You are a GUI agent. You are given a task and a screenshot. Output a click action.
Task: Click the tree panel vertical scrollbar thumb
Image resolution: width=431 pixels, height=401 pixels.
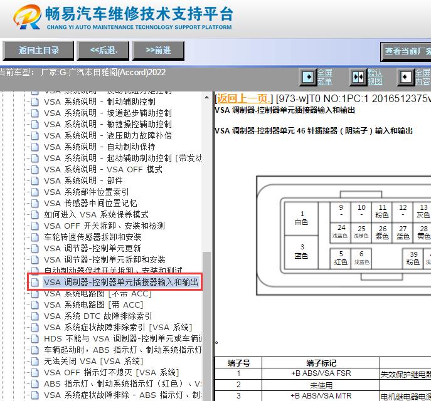206,326
